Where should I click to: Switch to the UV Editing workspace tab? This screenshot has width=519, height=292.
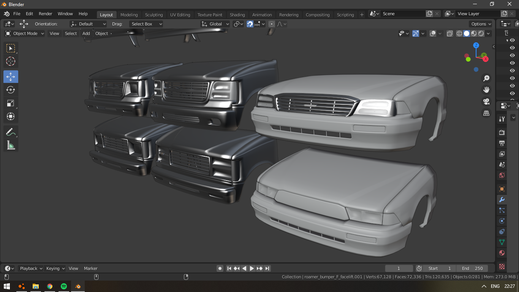pyautogui.click(x=180, y=15)
